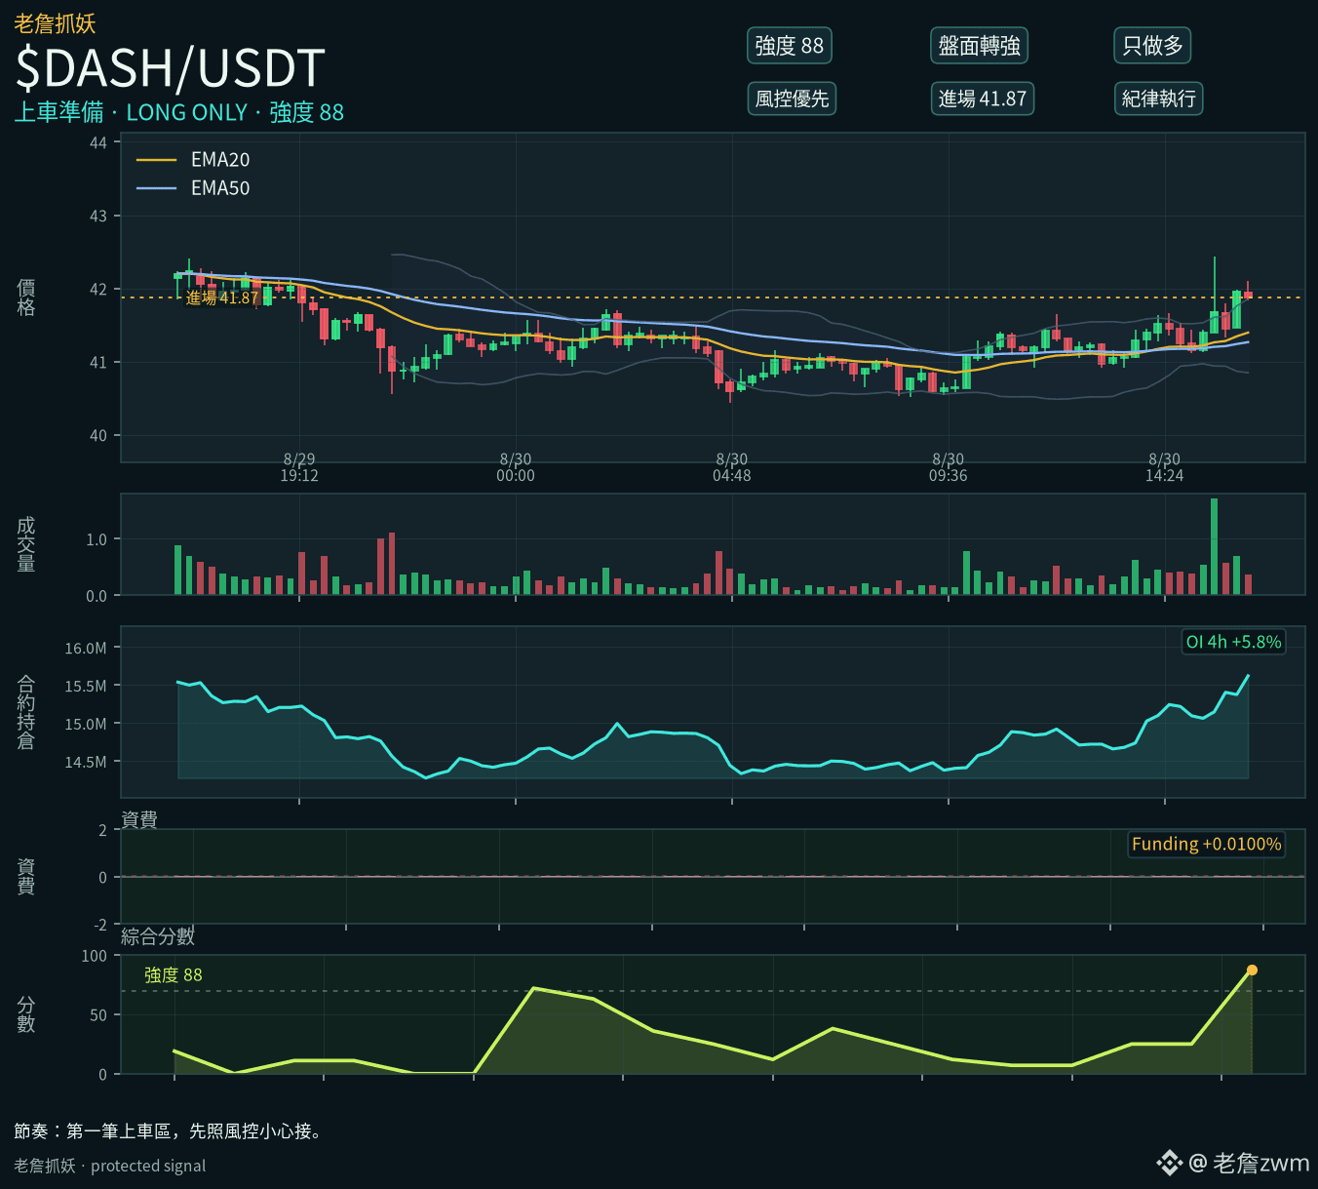Image resolution: width=1318 pixels, height=1189 pixels.
Task: Click the OI 4h +5.8% tag
Action: [1233, 642]
